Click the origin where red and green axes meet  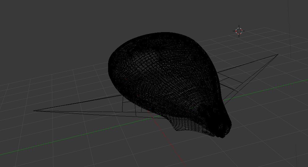click(152, 116)
